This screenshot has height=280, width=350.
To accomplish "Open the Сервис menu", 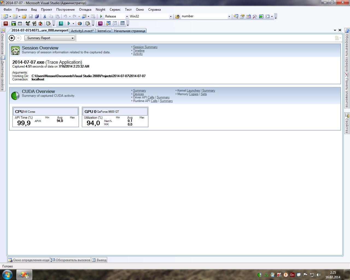I will [x=115, y=10].
